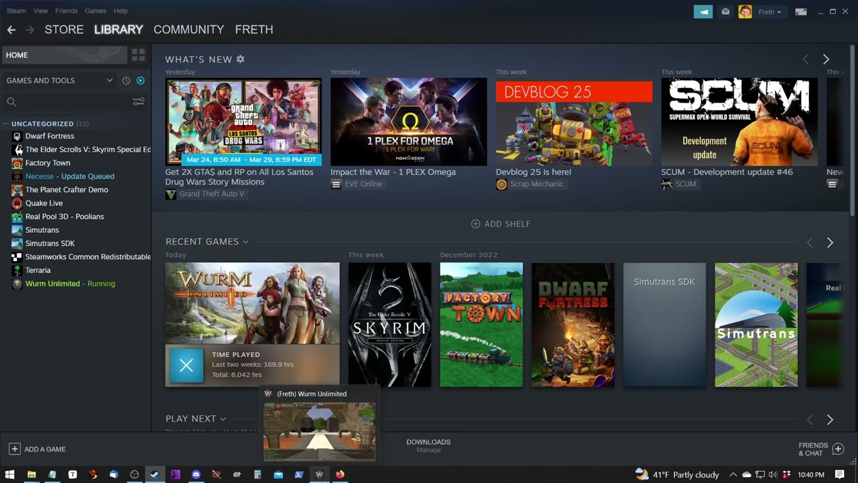Open the library advanced filter options
This screenshot has height=483, width=858.
[138, 102]
